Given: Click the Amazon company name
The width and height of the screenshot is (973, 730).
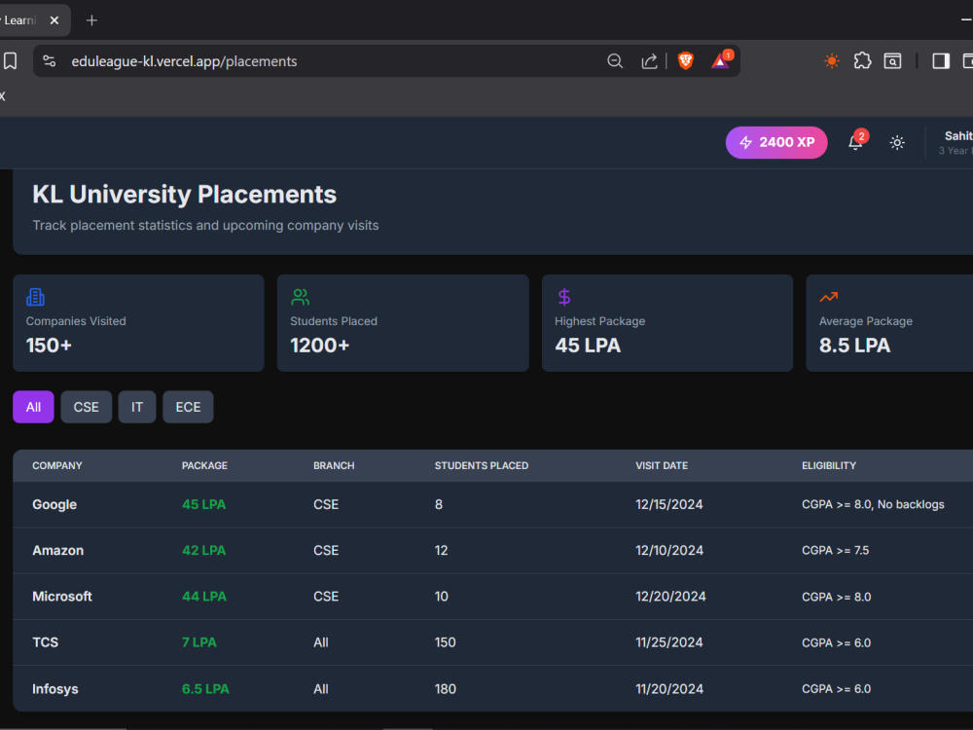Looking at the screenshot, I should point(57,551).
